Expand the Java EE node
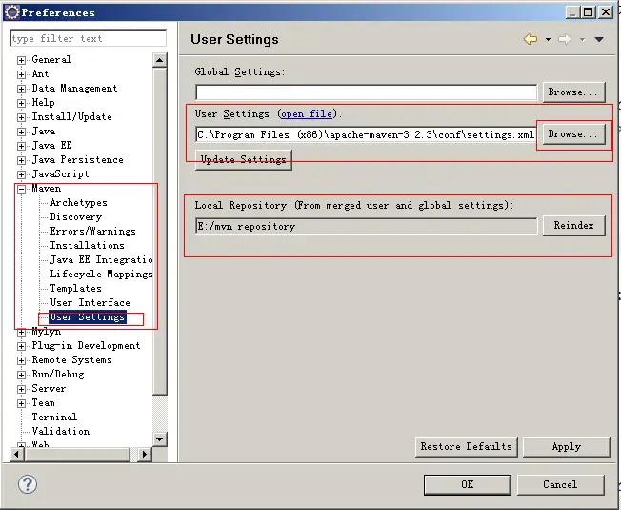 tap(21, 146)
